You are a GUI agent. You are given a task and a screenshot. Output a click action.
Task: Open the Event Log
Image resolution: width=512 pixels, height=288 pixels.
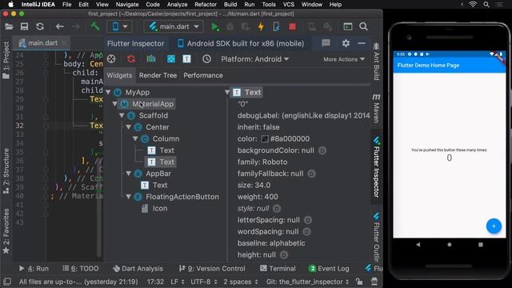click(x=329, y=269)
